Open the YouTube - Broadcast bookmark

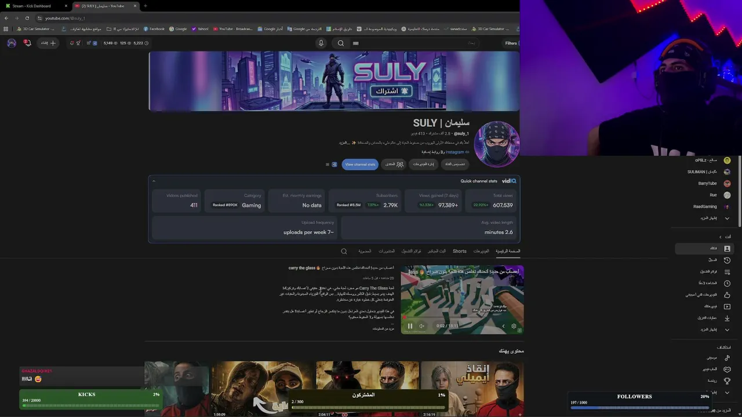pos(232,29)
